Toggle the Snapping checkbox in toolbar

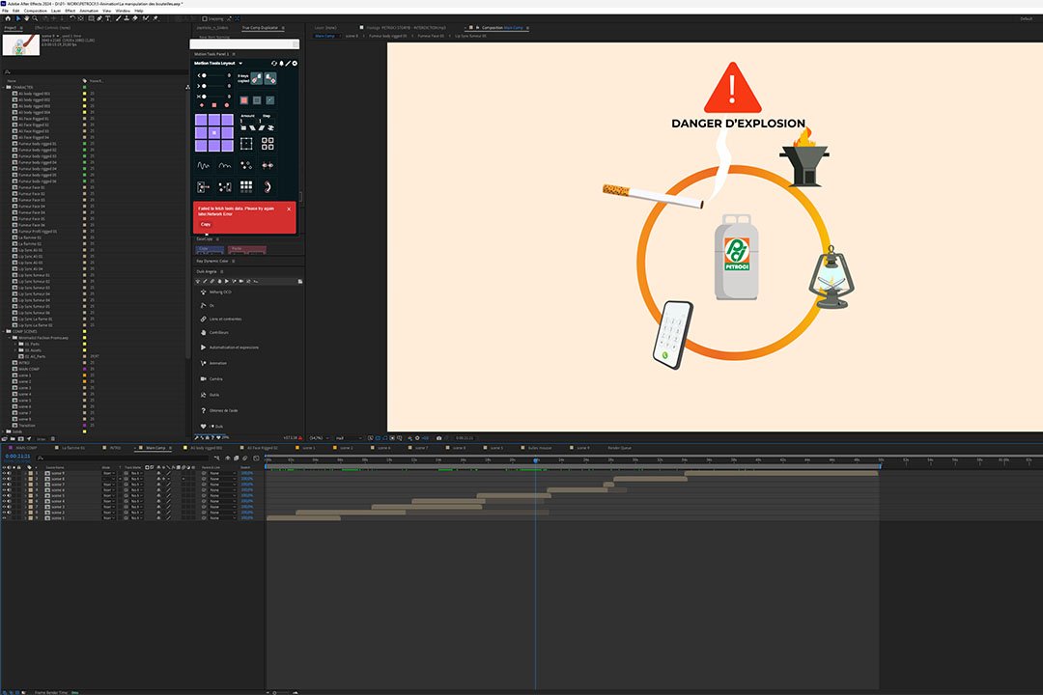205,18
